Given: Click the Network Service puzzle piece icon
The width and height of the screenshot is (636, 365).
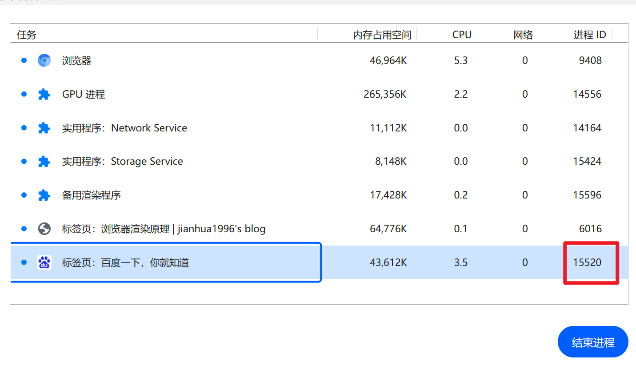Looking at the screenshot, I should click(44, 128).
